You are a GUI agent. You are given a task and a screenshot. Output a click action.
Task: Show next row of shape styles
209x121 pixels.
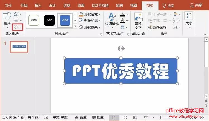coord(75,21)
